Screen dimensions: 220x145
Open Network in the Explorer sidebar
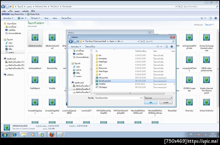click(x=9, y=75)
